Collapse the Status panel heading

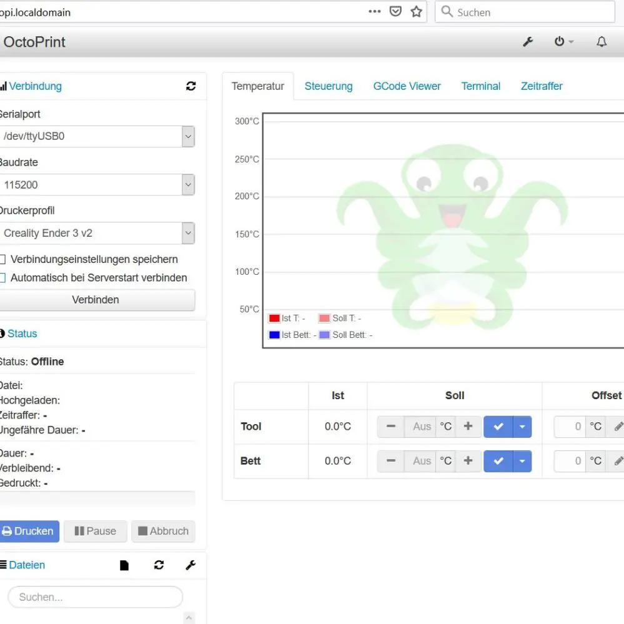(22, 334)
